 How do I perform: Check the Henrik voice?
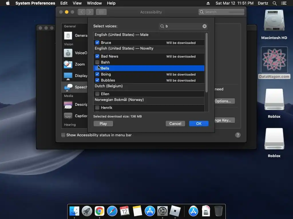[x=97, y=108]
